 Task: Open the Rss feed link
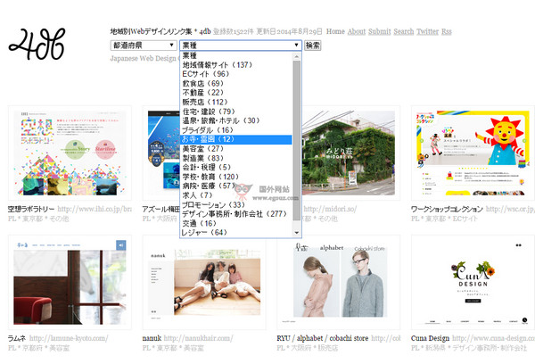point(447,31)
